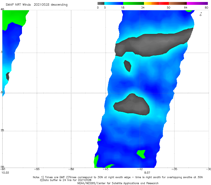Pick the green segment of the colorbar

pos(133,3)
